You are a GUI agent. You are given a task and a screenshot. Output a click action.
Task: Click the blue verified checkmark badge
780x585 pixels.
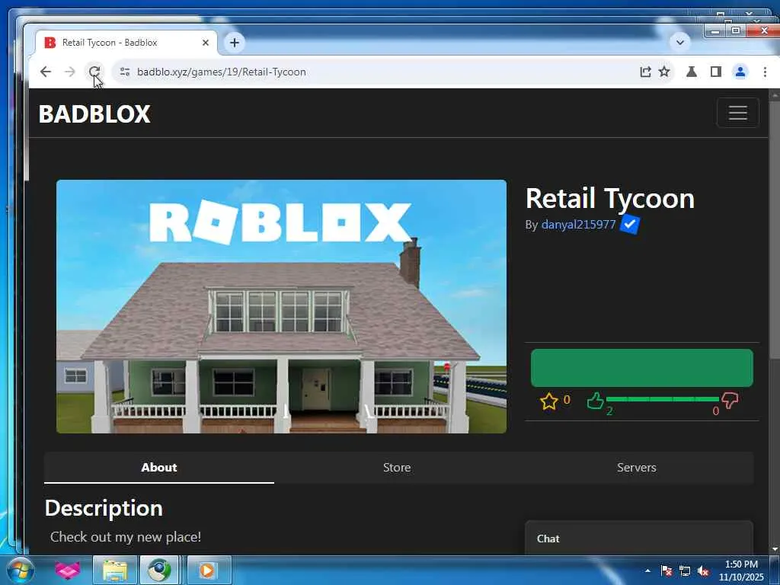630,225
